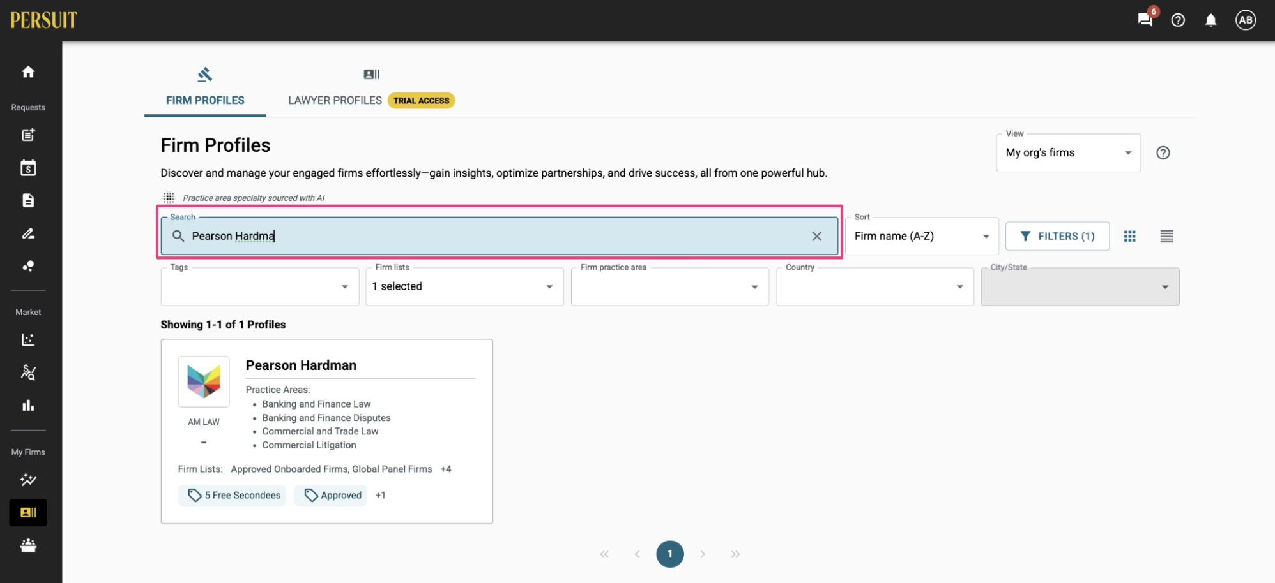This screenshot has height=583, width=1275.
Task: Open the bubbles sidebar icon
Action: pos(28,266)
